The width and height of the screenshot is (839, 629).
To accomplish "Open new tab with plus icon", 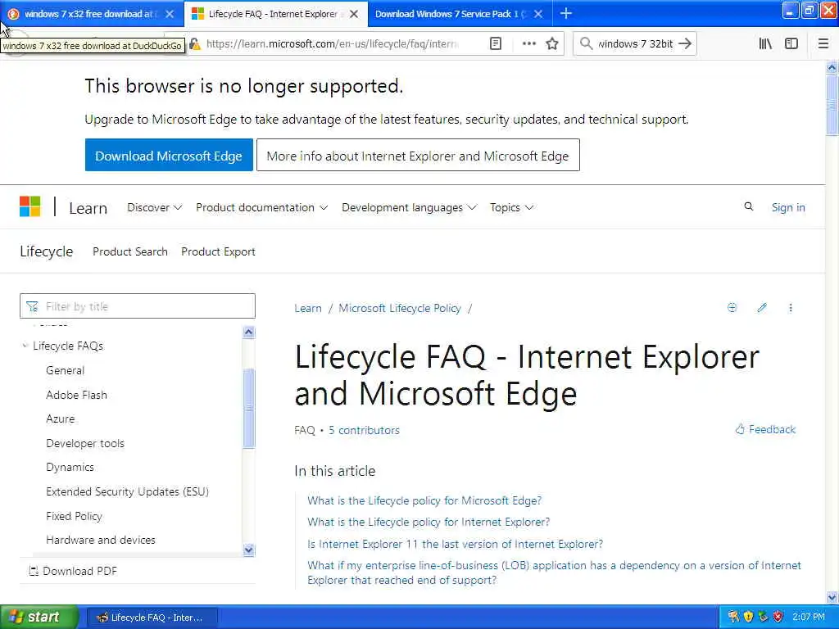I will 566,14.
